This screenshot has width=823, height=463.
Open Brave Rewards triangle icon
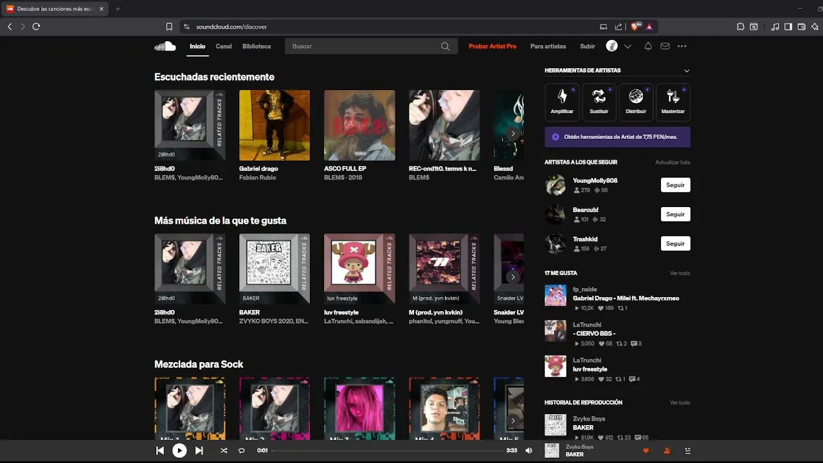pyautogui.click(x=649, y=26)
